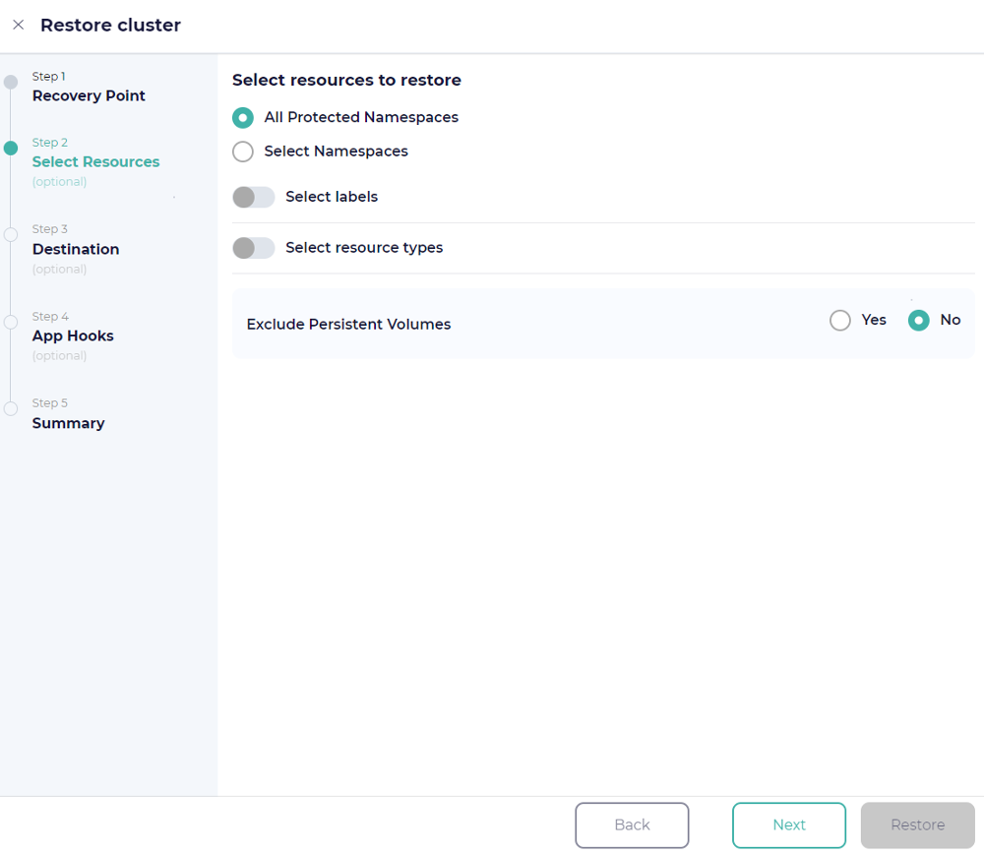Screen dimensions: 984x854
Task: Click the Step 5 Summary circle indicator
Action: [x=11, y=408]
